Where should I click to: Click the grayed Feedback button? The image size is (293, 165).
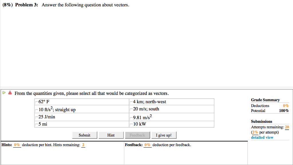[137, 135]
